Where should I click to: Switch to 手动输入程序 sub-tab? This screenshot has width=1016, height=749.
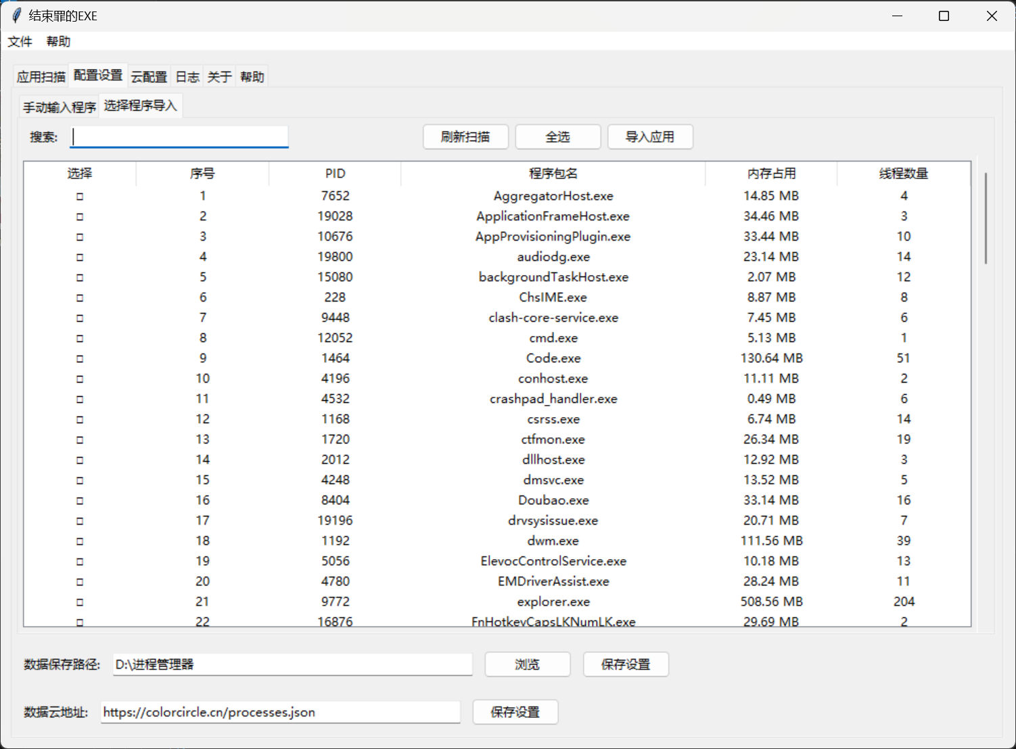pos(60,107)
